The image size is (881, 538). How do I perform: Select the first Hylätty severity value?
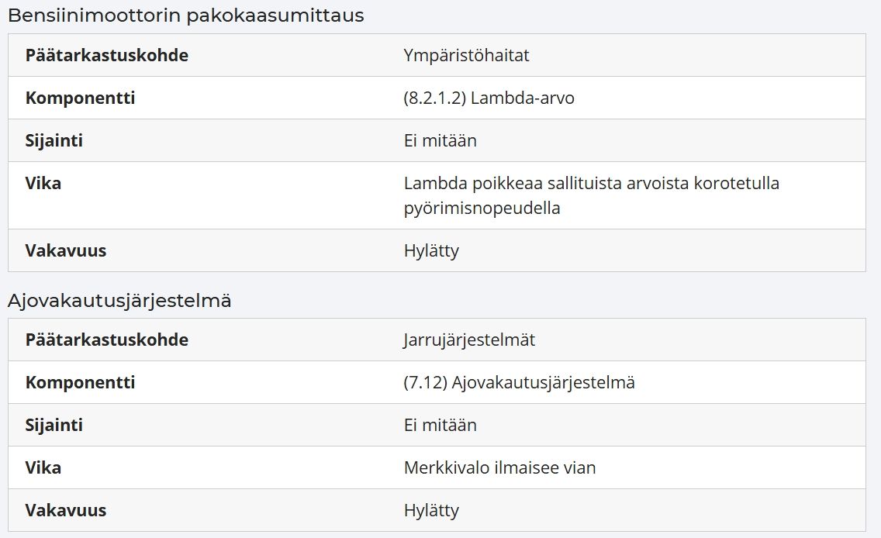click(x=431, y=250)
